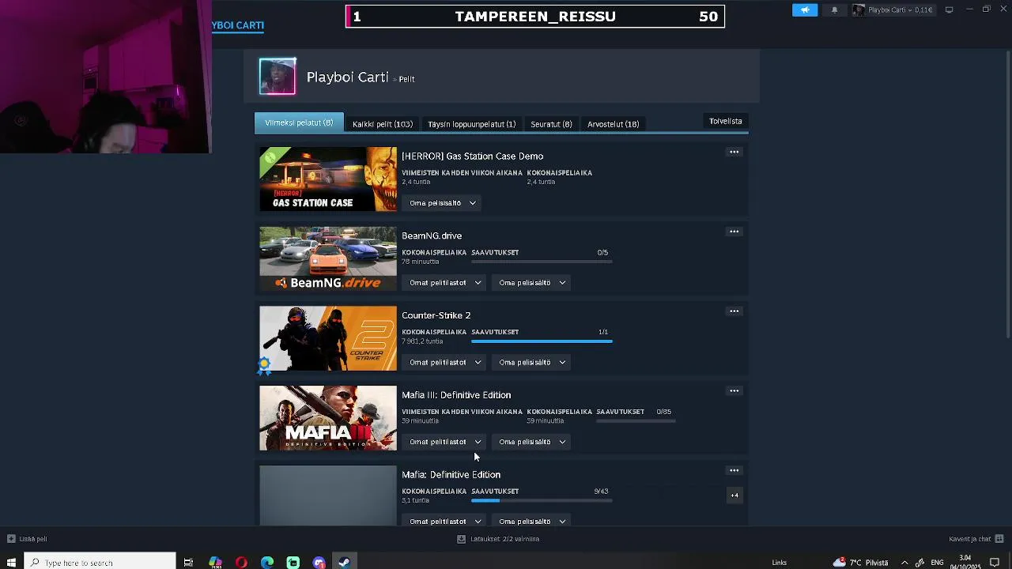1012x569 pixels.
Task: Open more options for Counter-Strike 2
Action: [734, 311]
